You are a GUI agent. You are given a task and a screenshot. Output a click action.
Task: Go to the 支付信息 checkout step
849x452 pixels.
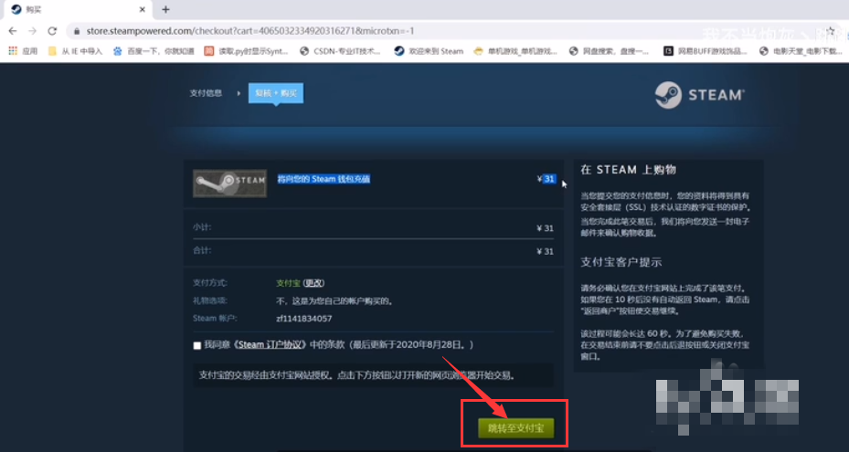[206, 93]
